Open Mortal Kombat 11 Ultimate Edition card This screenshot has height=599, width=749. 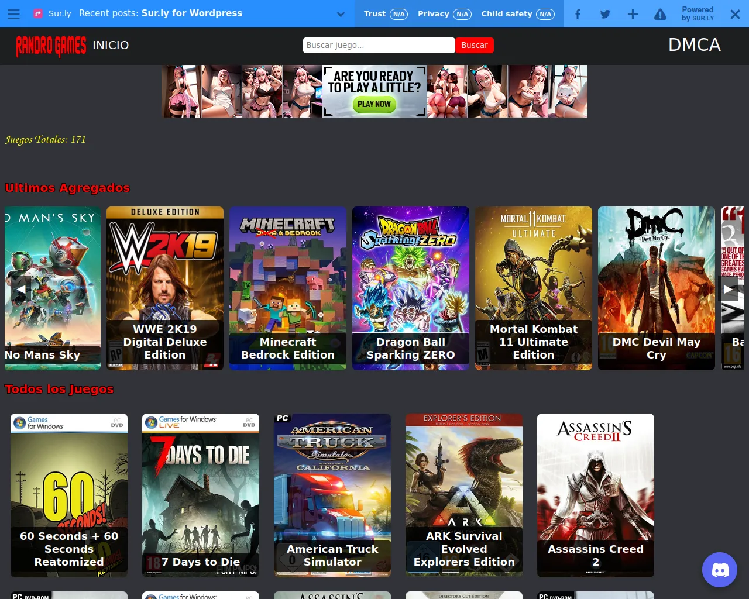(x=534, y=288)
